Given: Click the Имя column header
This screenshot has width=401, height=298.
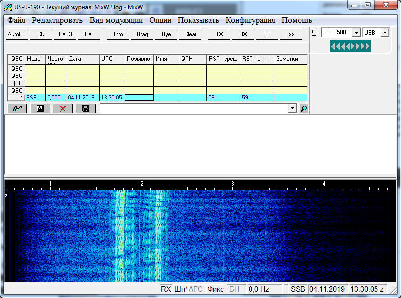Looking at the screenshot, I should [167, 59].
